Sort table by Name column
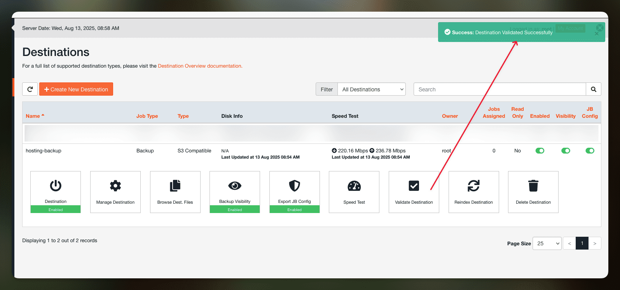Image resolution: width=620 pixels, height=290 pixels. pyautogui.click(x=33, y=116)
